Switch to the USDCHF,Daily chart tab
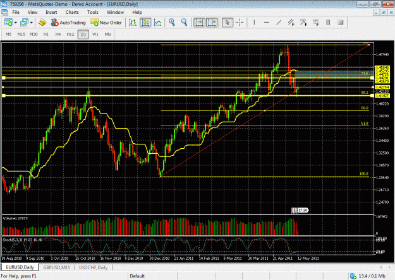Image resolution: width=395 pixels, height=280 pixels. click(93, 267)
